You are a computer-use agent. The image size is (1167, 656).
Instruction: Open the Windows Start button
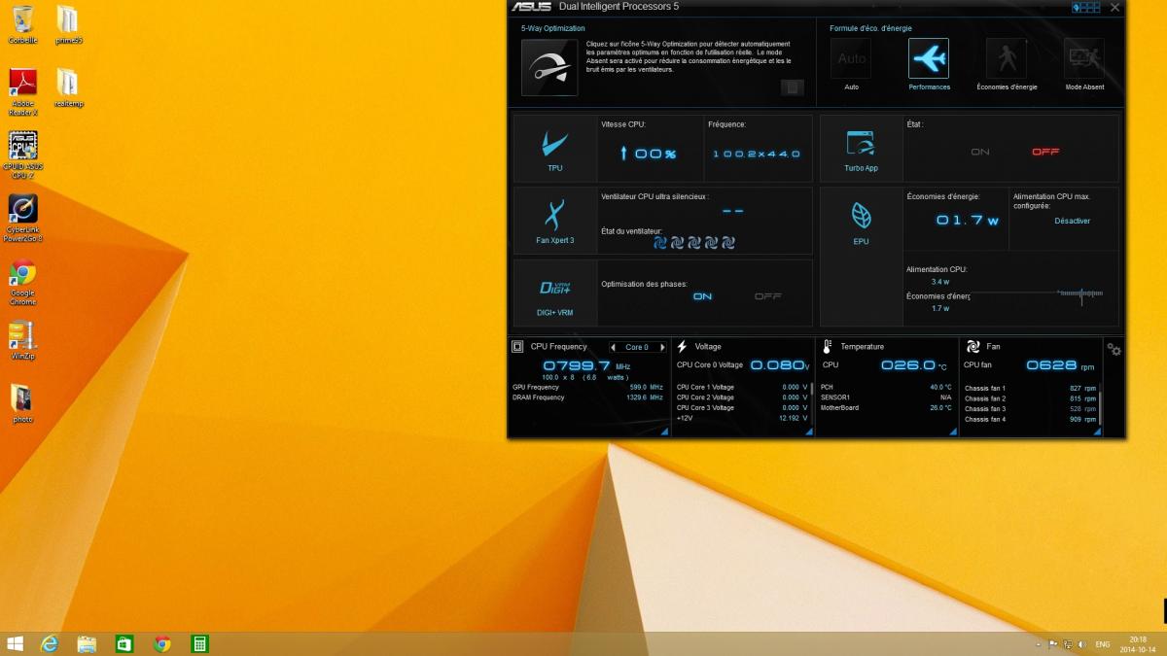[15, 643]
